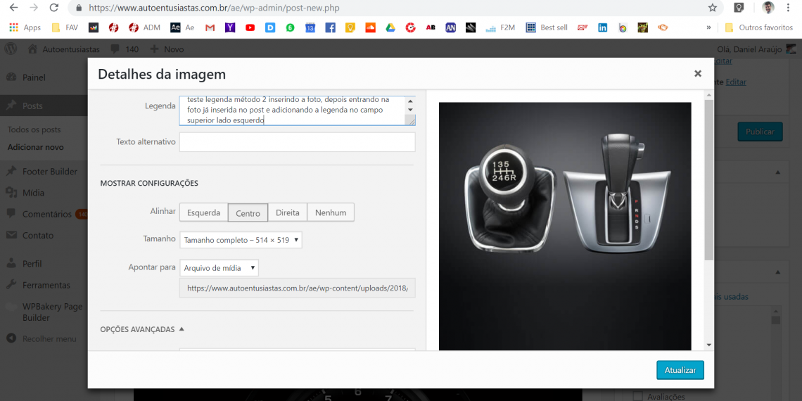
Task: Open the LinkedIn bookmark icon
Action: pos(602,28)
